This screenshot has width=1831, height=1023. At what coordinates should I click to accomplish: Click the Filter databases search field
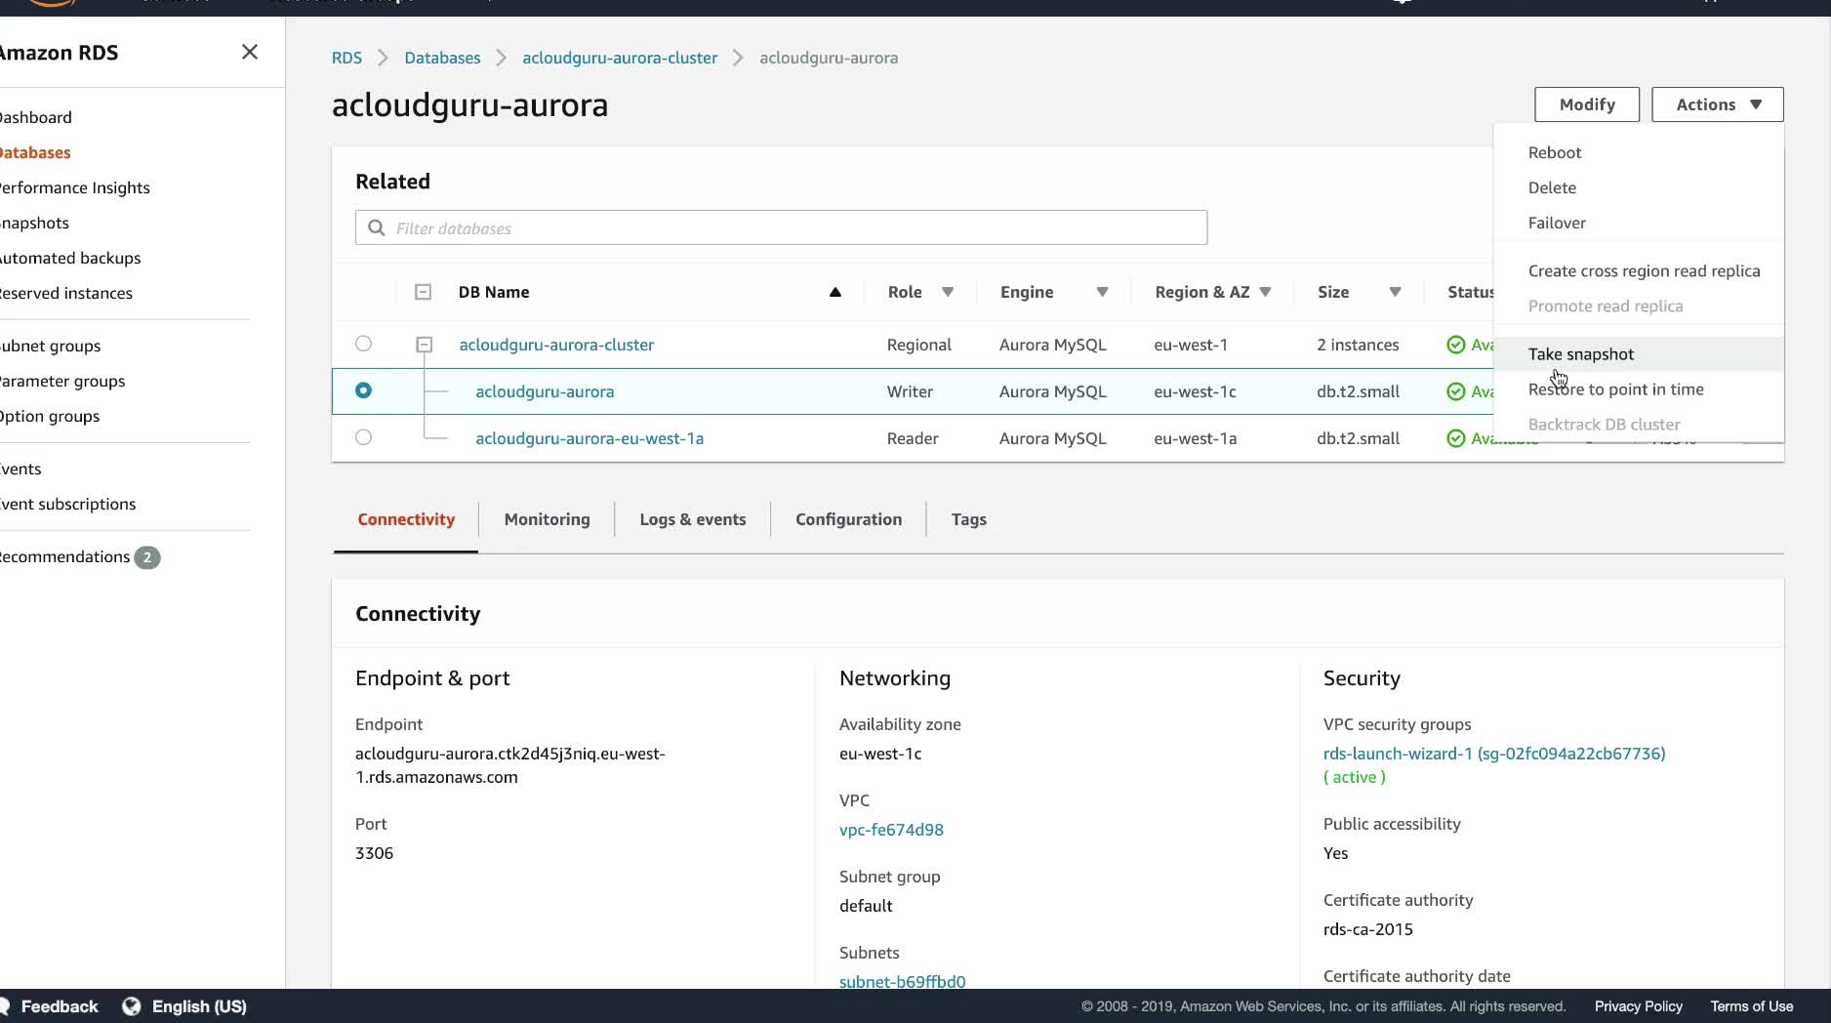coord(791,228)
